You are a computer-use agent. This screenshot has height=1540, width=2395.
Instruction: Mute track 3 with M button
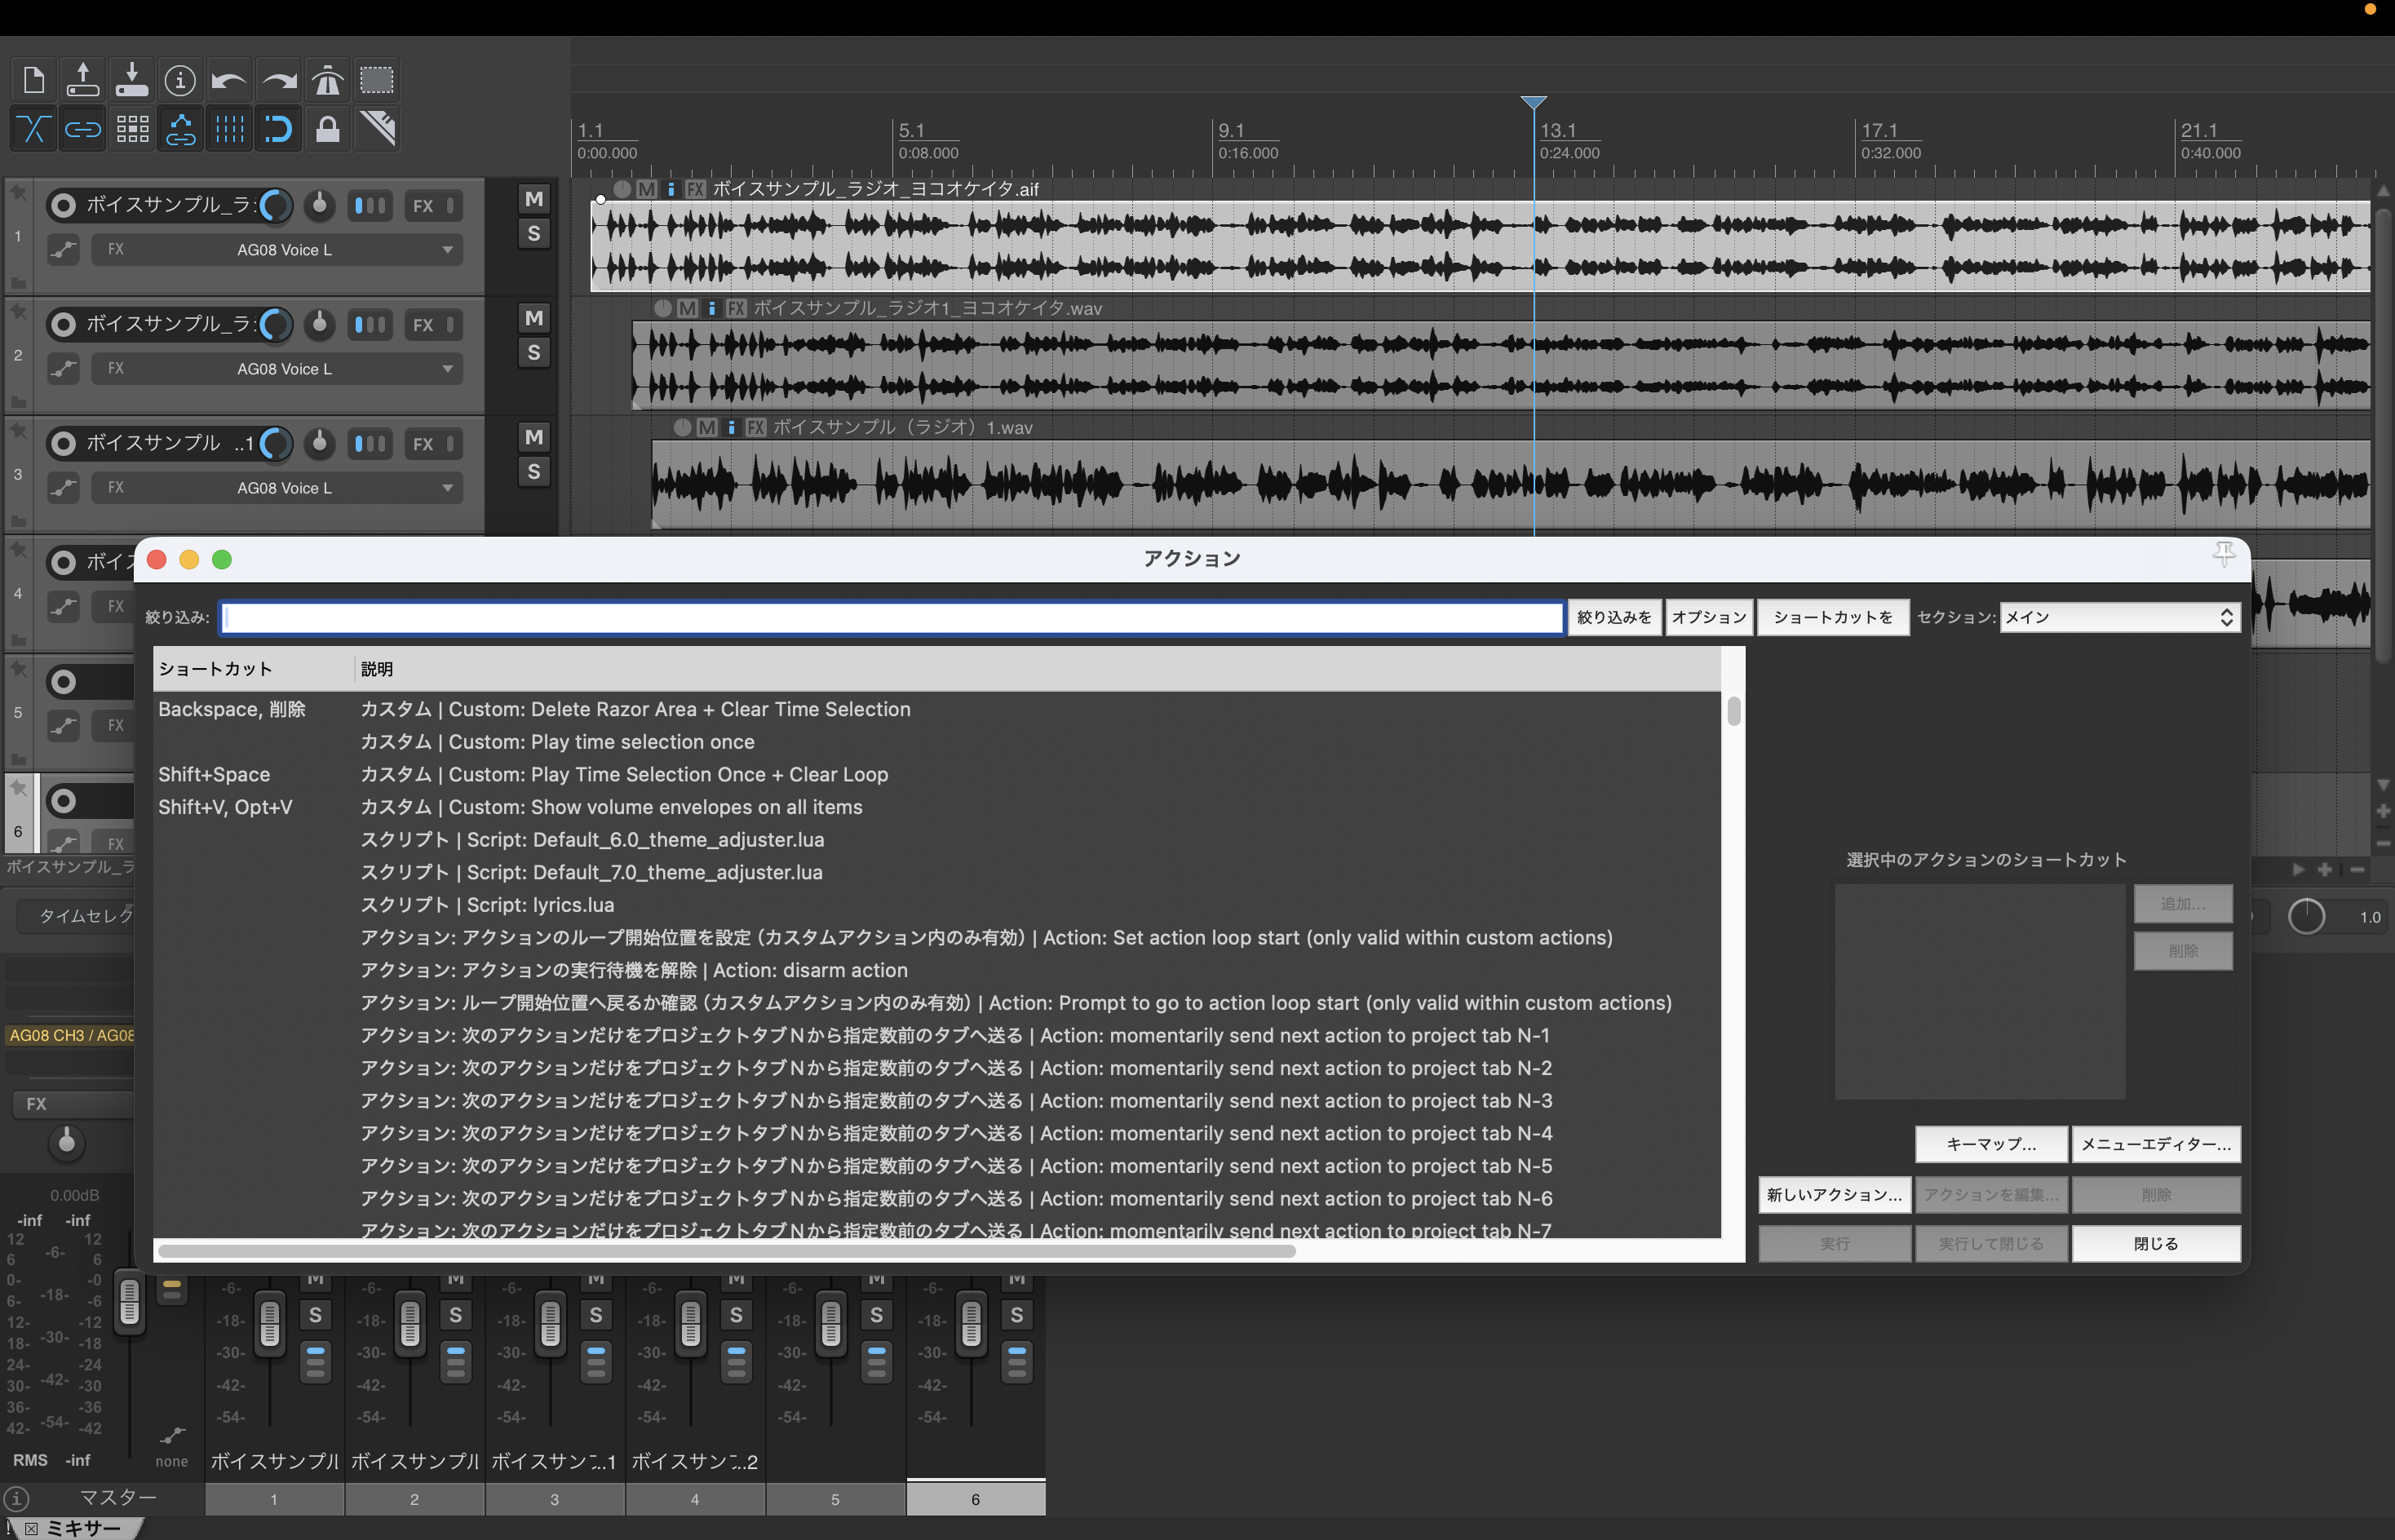(x=534, y=437)
